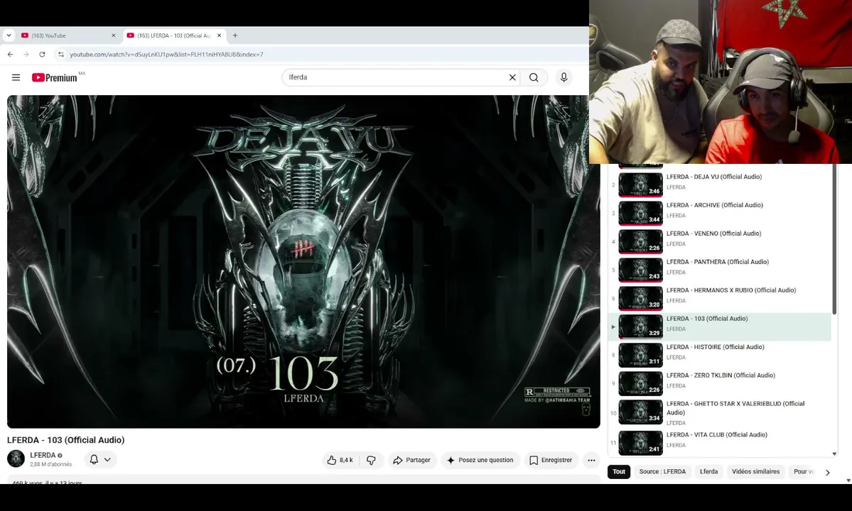The width and height of the screenshot is (852, 511).
Task: Go back with browser back arrow
Action: point(11,54)
